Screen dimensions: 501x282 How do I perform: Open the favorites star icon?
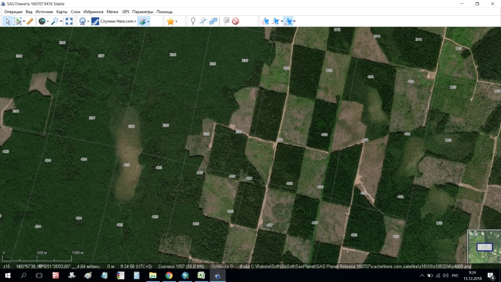170,21
